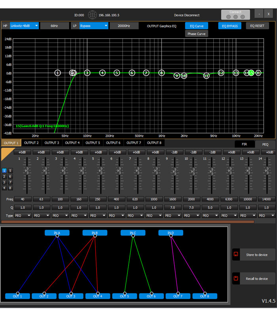Click the globe network icon

[x=92, y=15]
